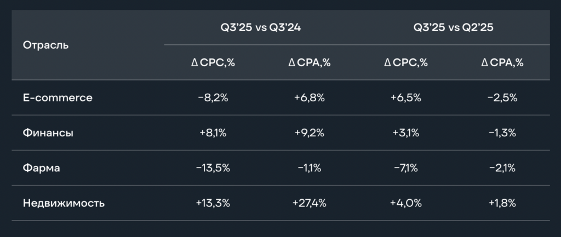Click the +4,0% value
Image resolution: width=561 pixels, height=237 pixels.
(x=406, y=203)
